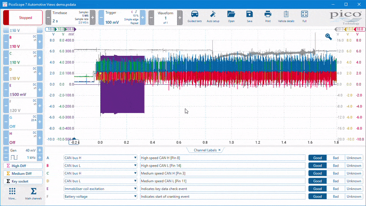Viewport: 366px width, 206px height.
Task: Open Vehicle details clipboard
Action: tap(286, 17)
